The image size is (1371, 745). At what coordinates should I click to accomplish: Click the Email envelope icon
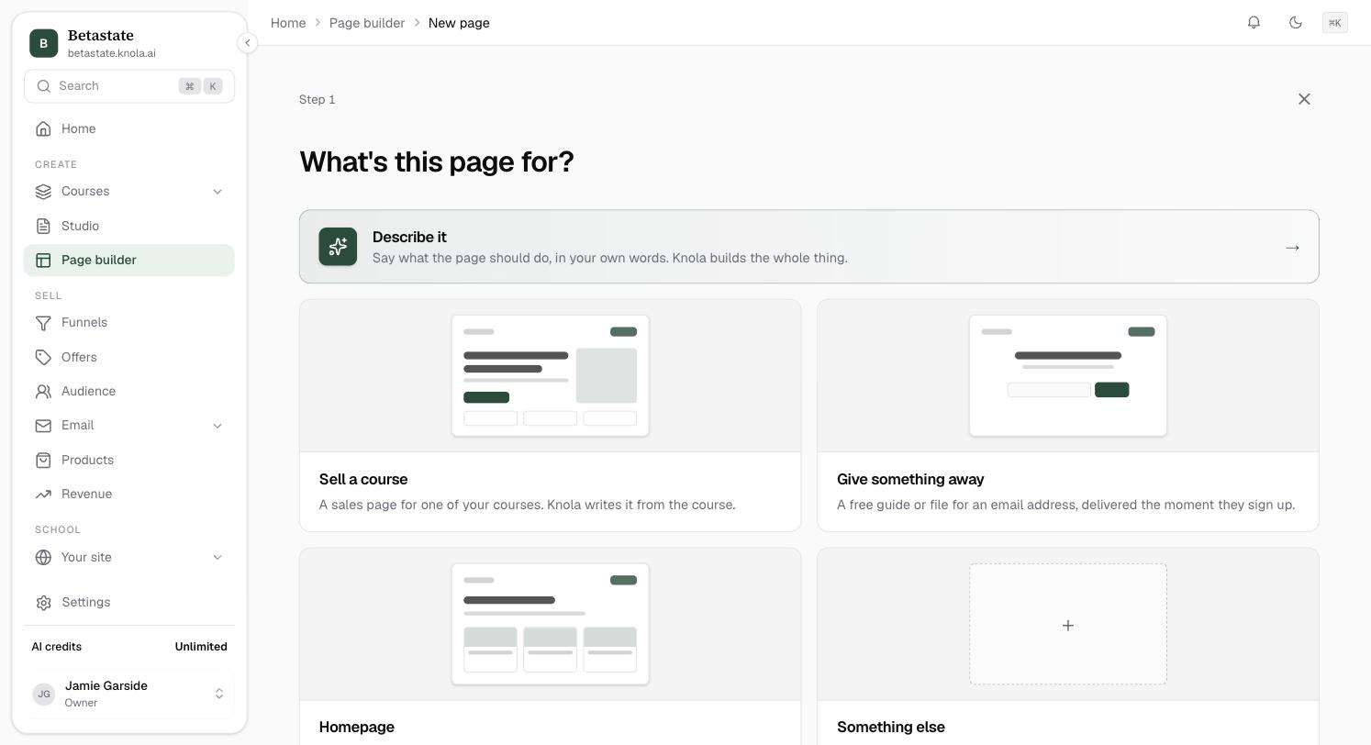(43, 426)
